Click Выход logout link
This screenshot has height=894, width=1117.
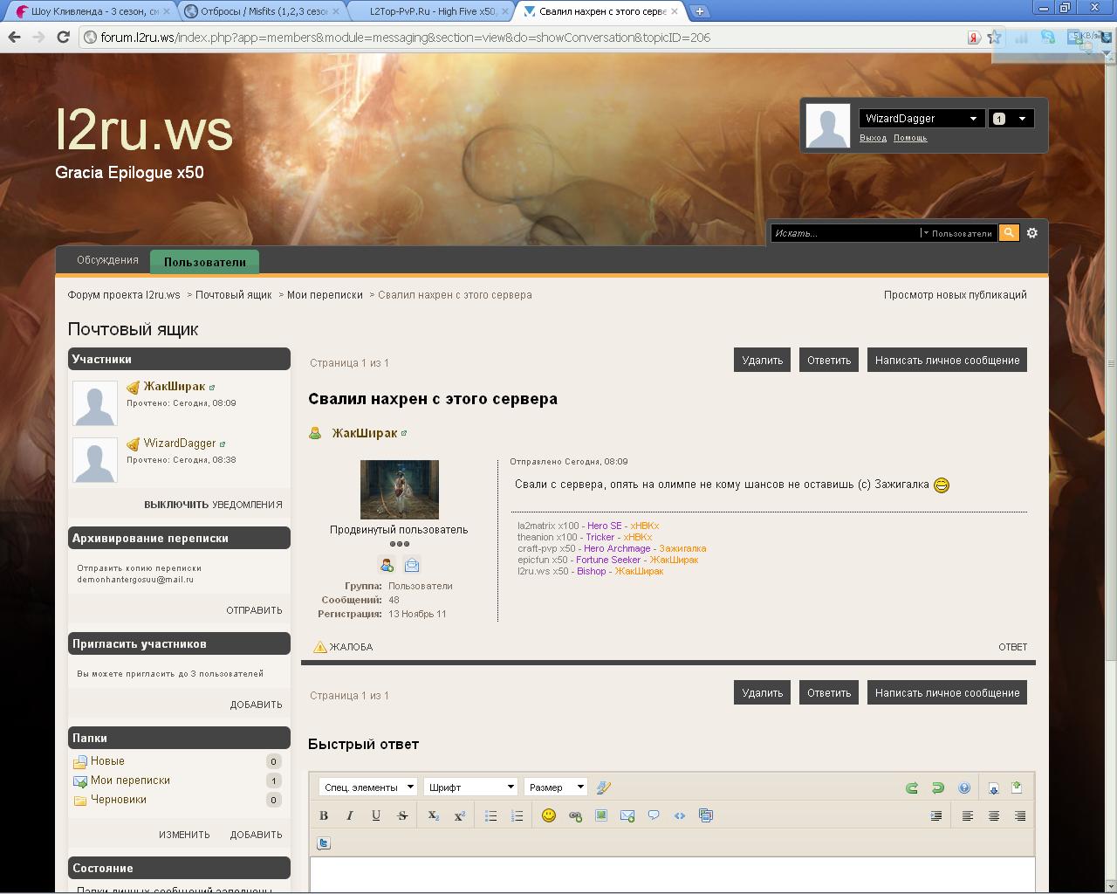click(x=873, y=138)
